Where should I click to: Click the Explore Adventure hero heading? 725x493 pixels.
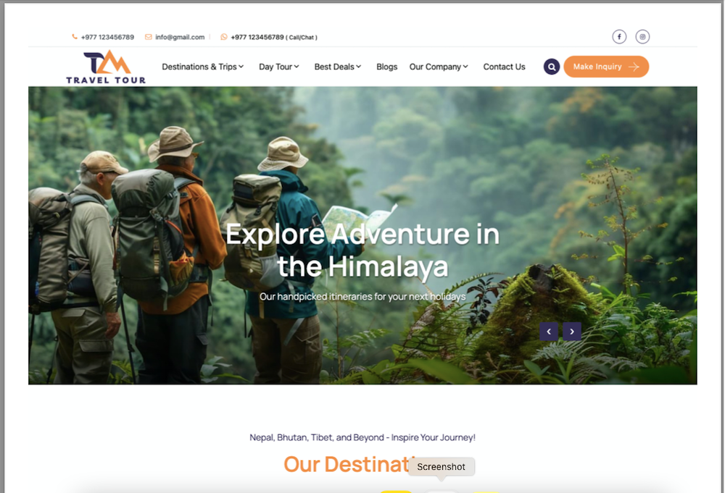(x=362, y=250)
